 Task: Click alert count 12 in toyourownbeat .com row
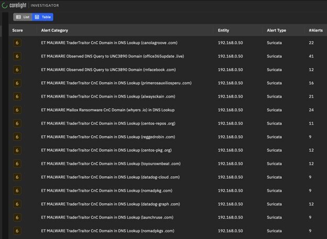coord(311,164)
